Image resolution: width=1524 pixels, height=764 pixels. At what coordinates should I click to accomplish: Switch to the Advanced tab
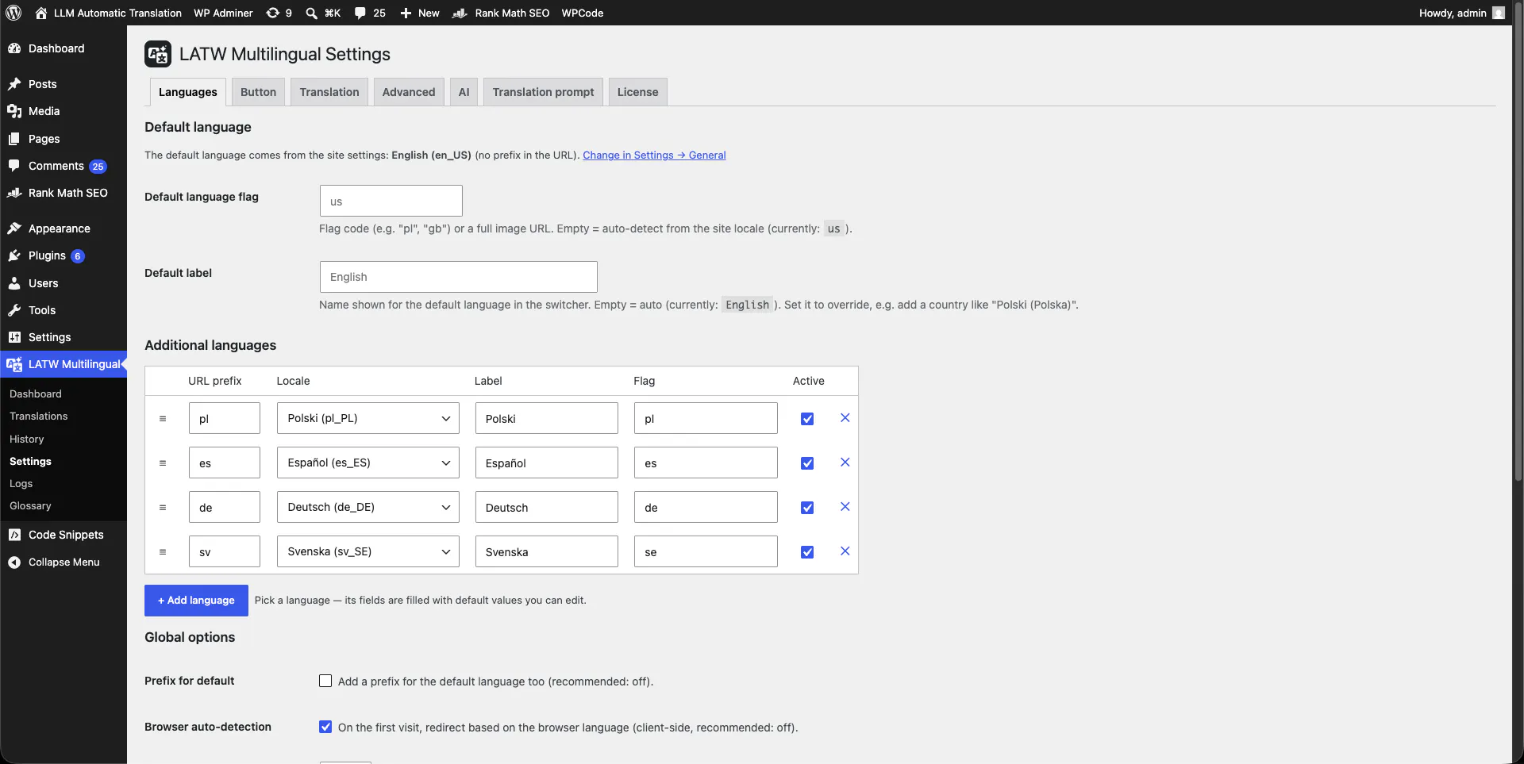pyautogui.click(x=409, y=92)
